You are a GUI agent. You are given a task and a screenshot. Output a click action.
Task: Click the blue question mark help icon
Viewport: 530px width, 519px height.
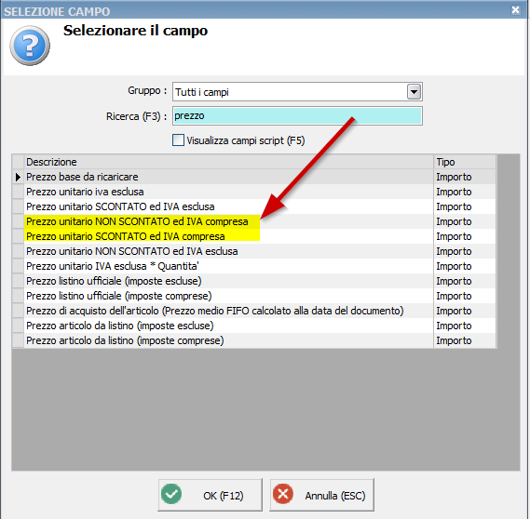30,46
